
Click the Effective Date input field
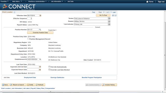(x=33, y=16)
